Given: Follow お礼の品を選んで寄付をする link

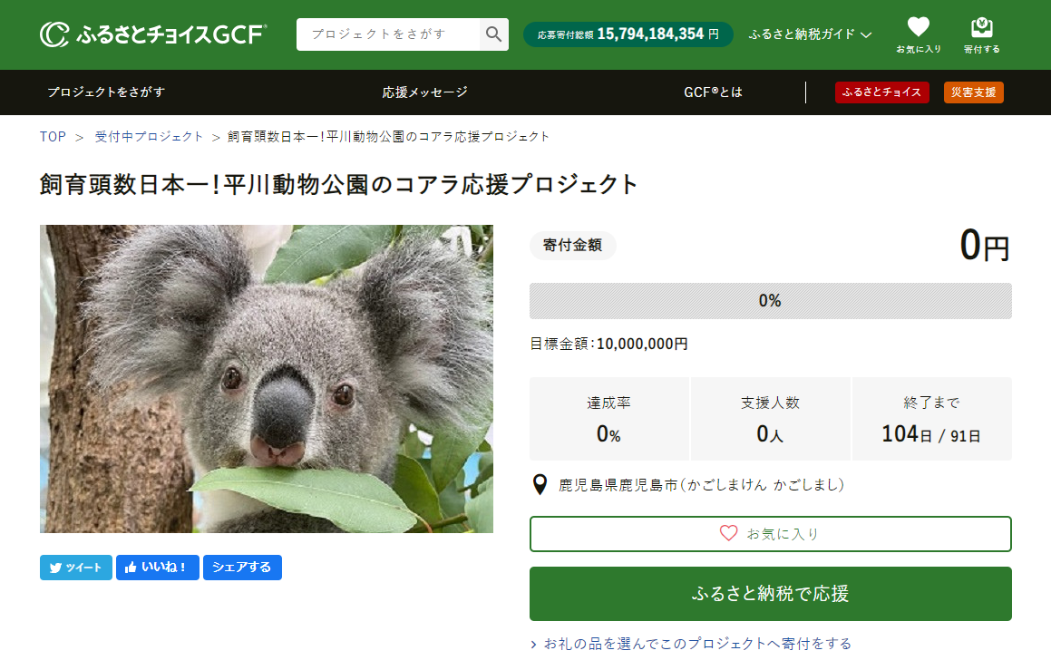Looking at the screenshot, I should point(695,644).
